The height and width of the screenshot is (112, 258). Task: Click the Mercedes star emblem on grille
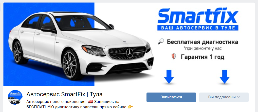129,53
